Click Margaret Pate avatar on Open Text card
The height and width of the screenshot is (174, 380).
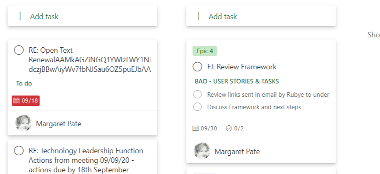(x=23, y=123)
